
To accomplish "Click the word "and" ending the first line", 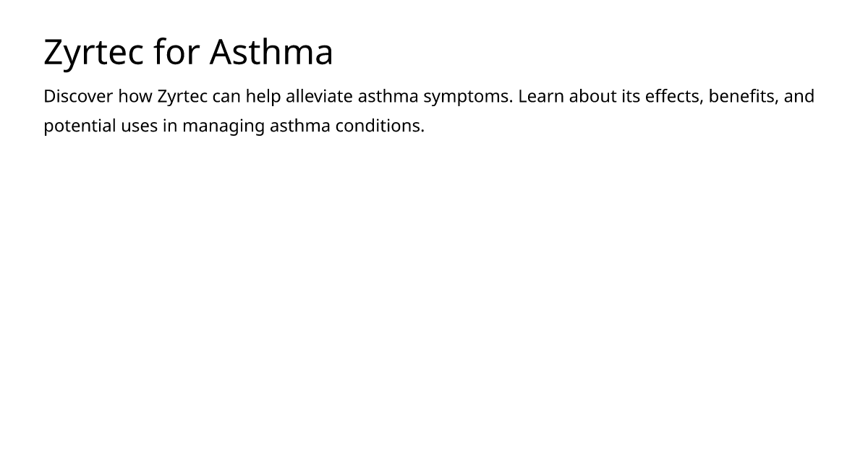I will (x=799, y=96).
